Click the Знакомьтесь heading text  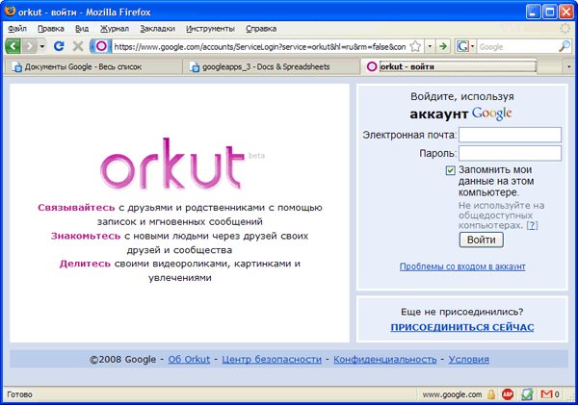(x=86, y=236)
